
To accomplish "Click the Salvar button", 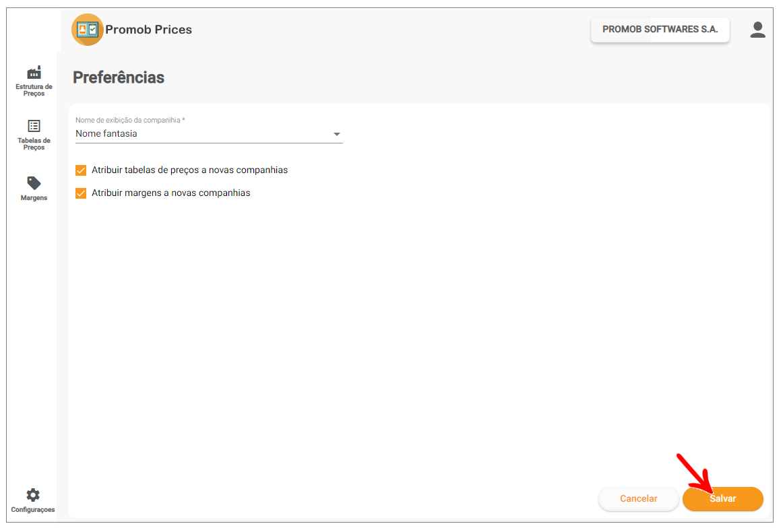I will (x=723, y=498).
